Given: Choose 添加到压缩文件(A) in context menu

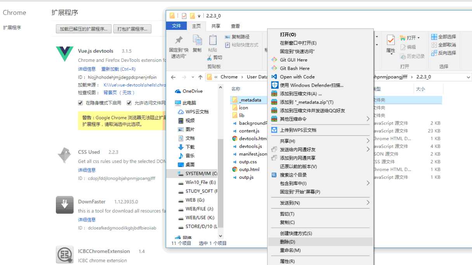Looking at the screenshot, I should 301,94.
